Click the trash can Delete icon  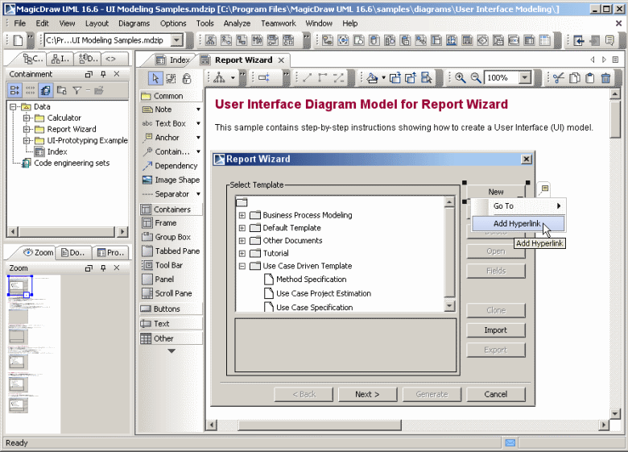pos(605,77)
